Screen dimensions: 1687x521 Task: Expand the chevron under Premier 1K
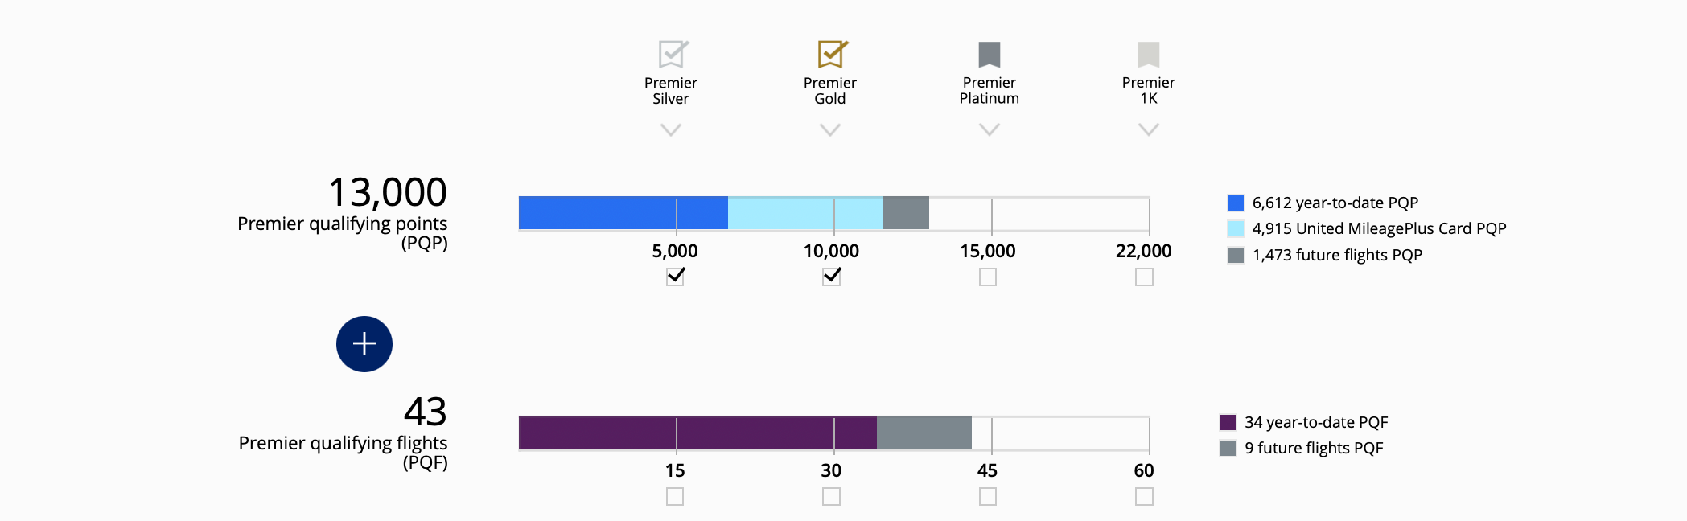1148,129
